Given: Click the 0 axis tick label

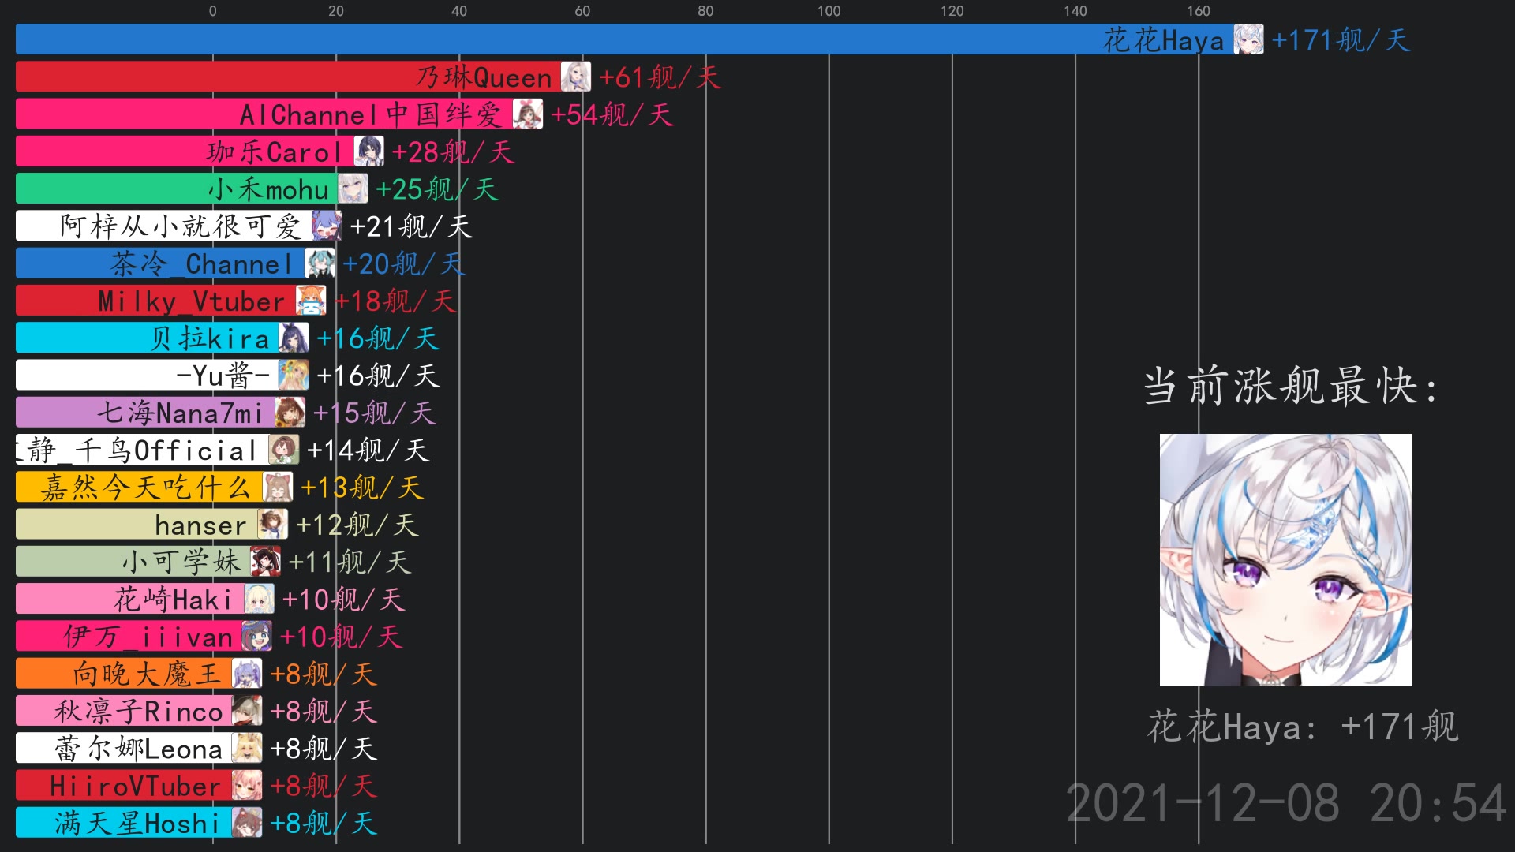Looking at the screenshot, I should [212, 11].
